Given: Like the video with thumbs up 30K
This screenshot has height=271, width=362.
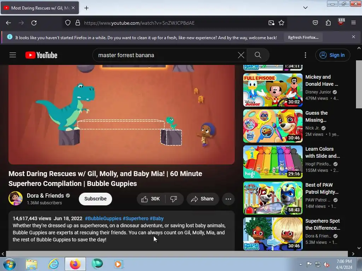Looking at the screenshot, I should pos(151,199).
